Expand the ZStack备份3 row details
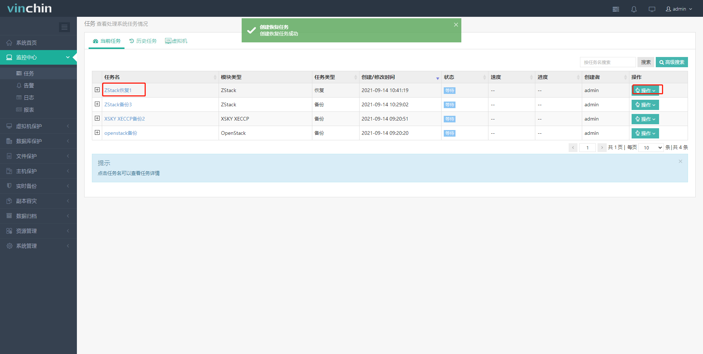Image resolution: width=703 pixels, height=354 pixels. 97,104
